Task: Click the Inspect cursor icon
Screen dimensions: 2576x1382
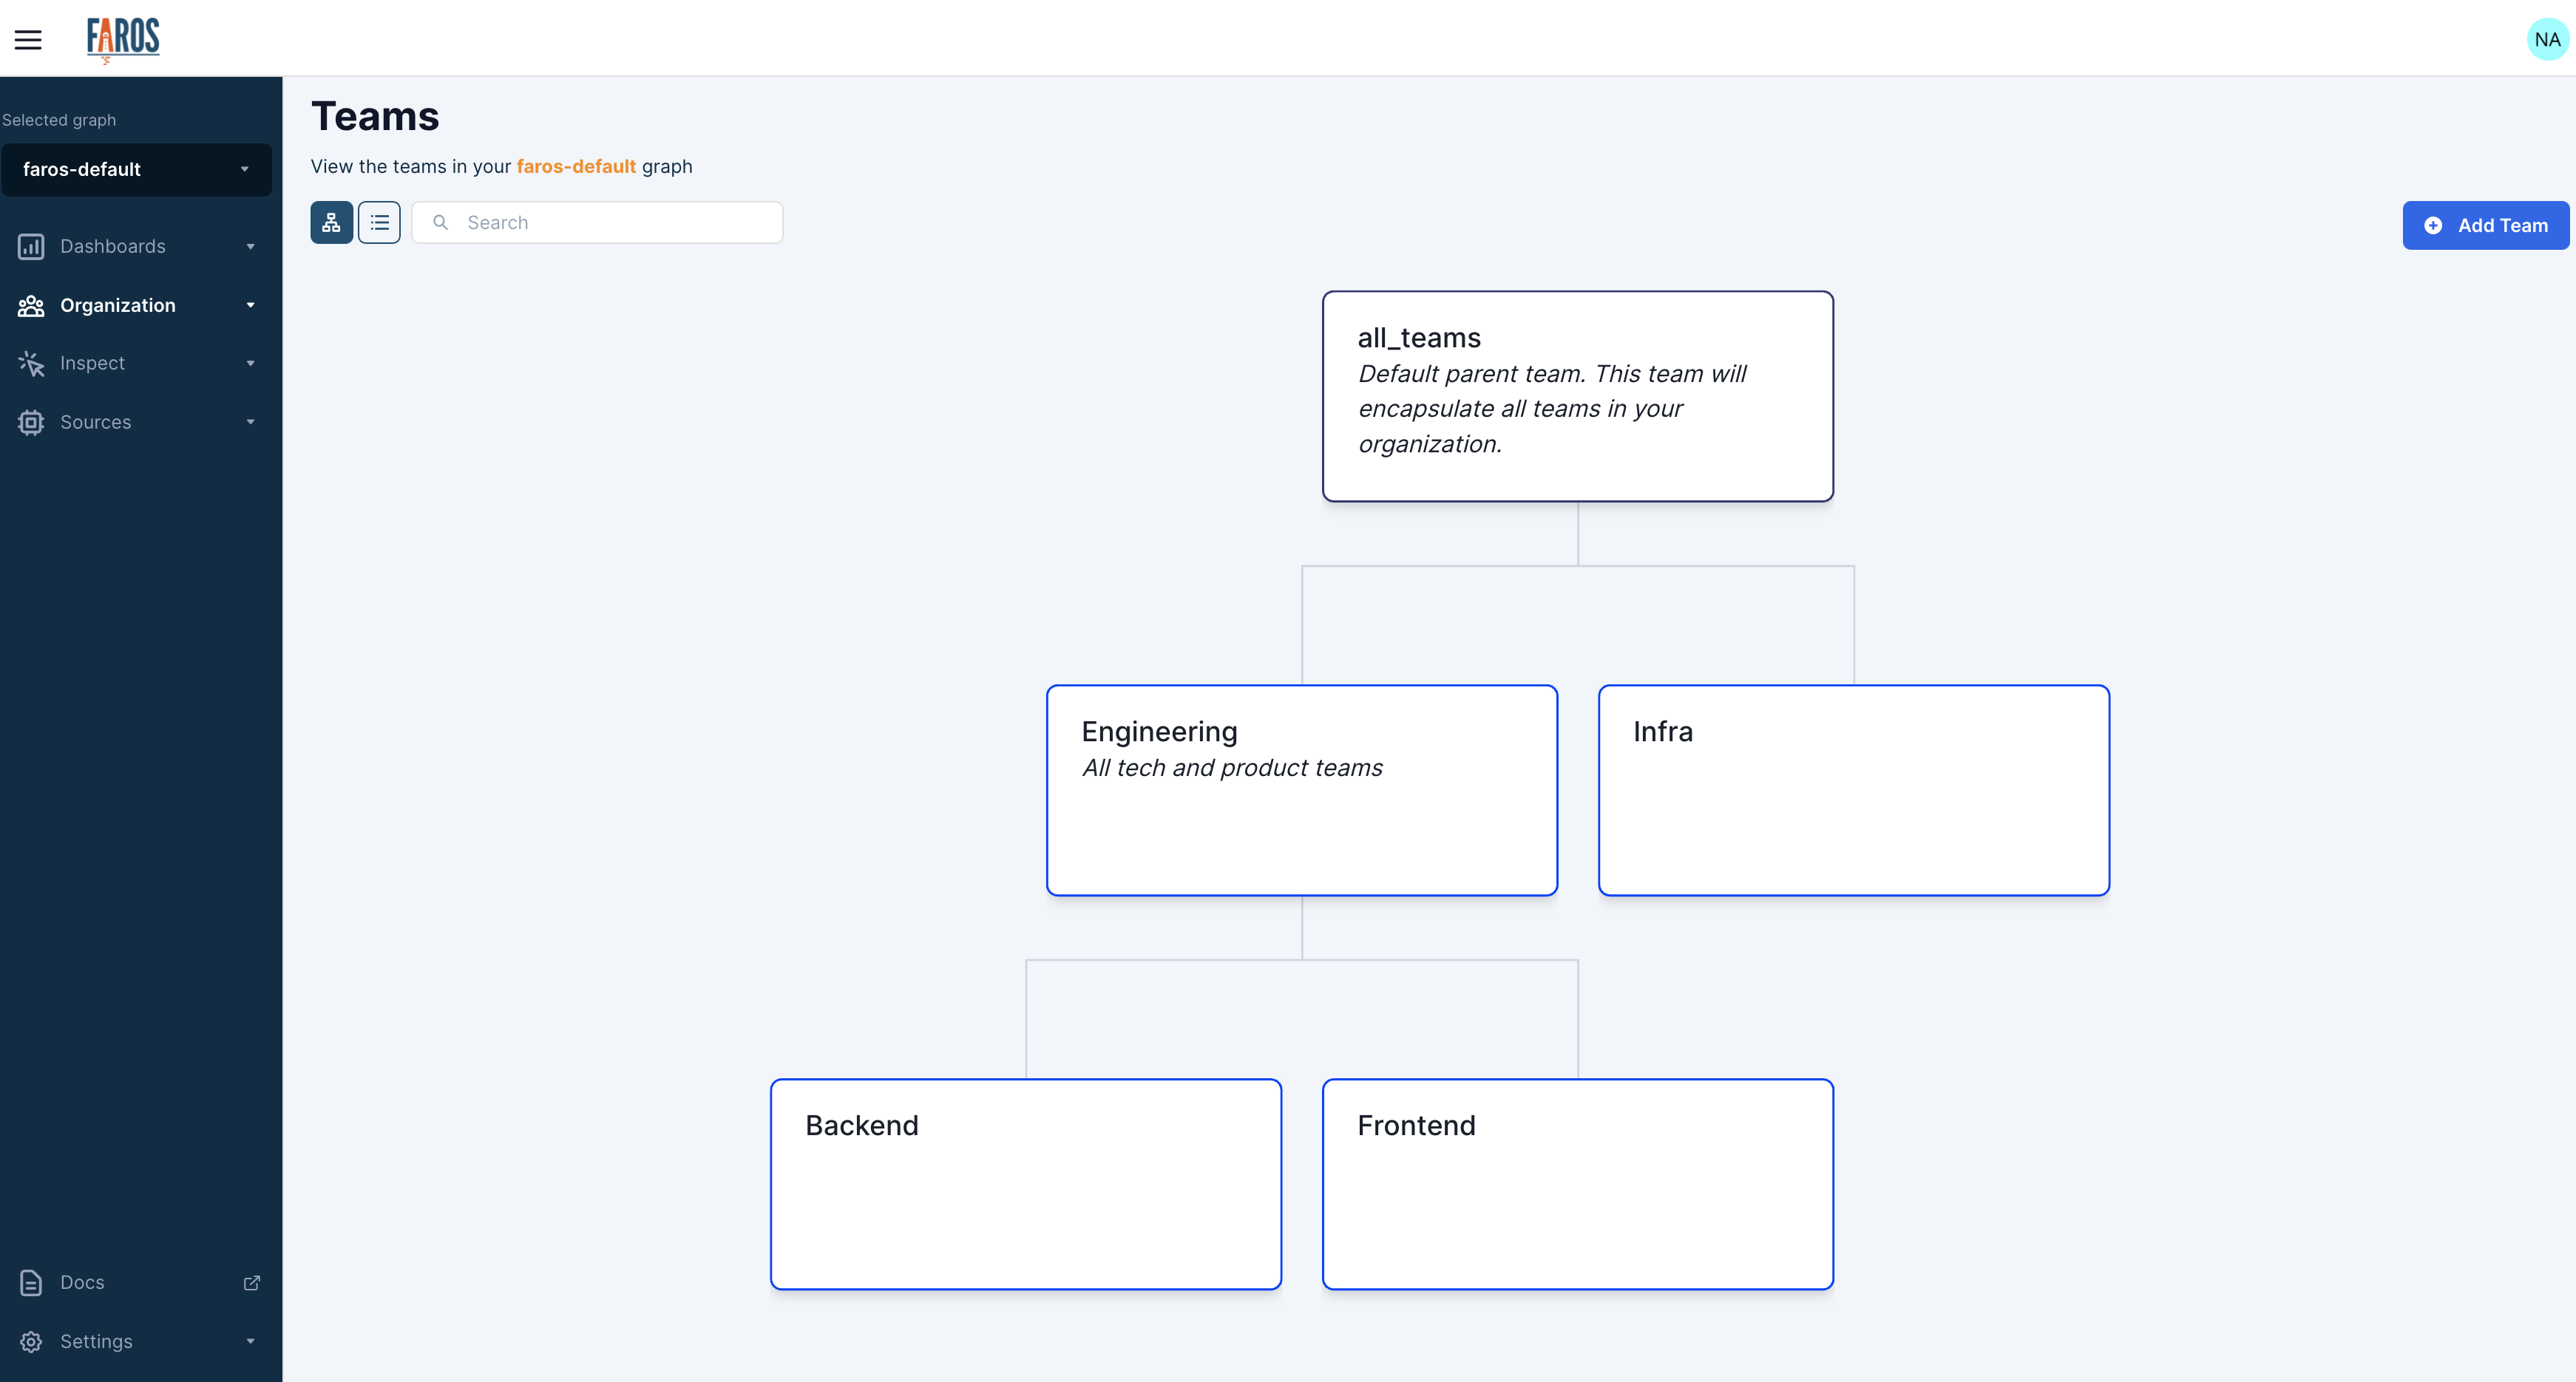Action: click(31, 364)
